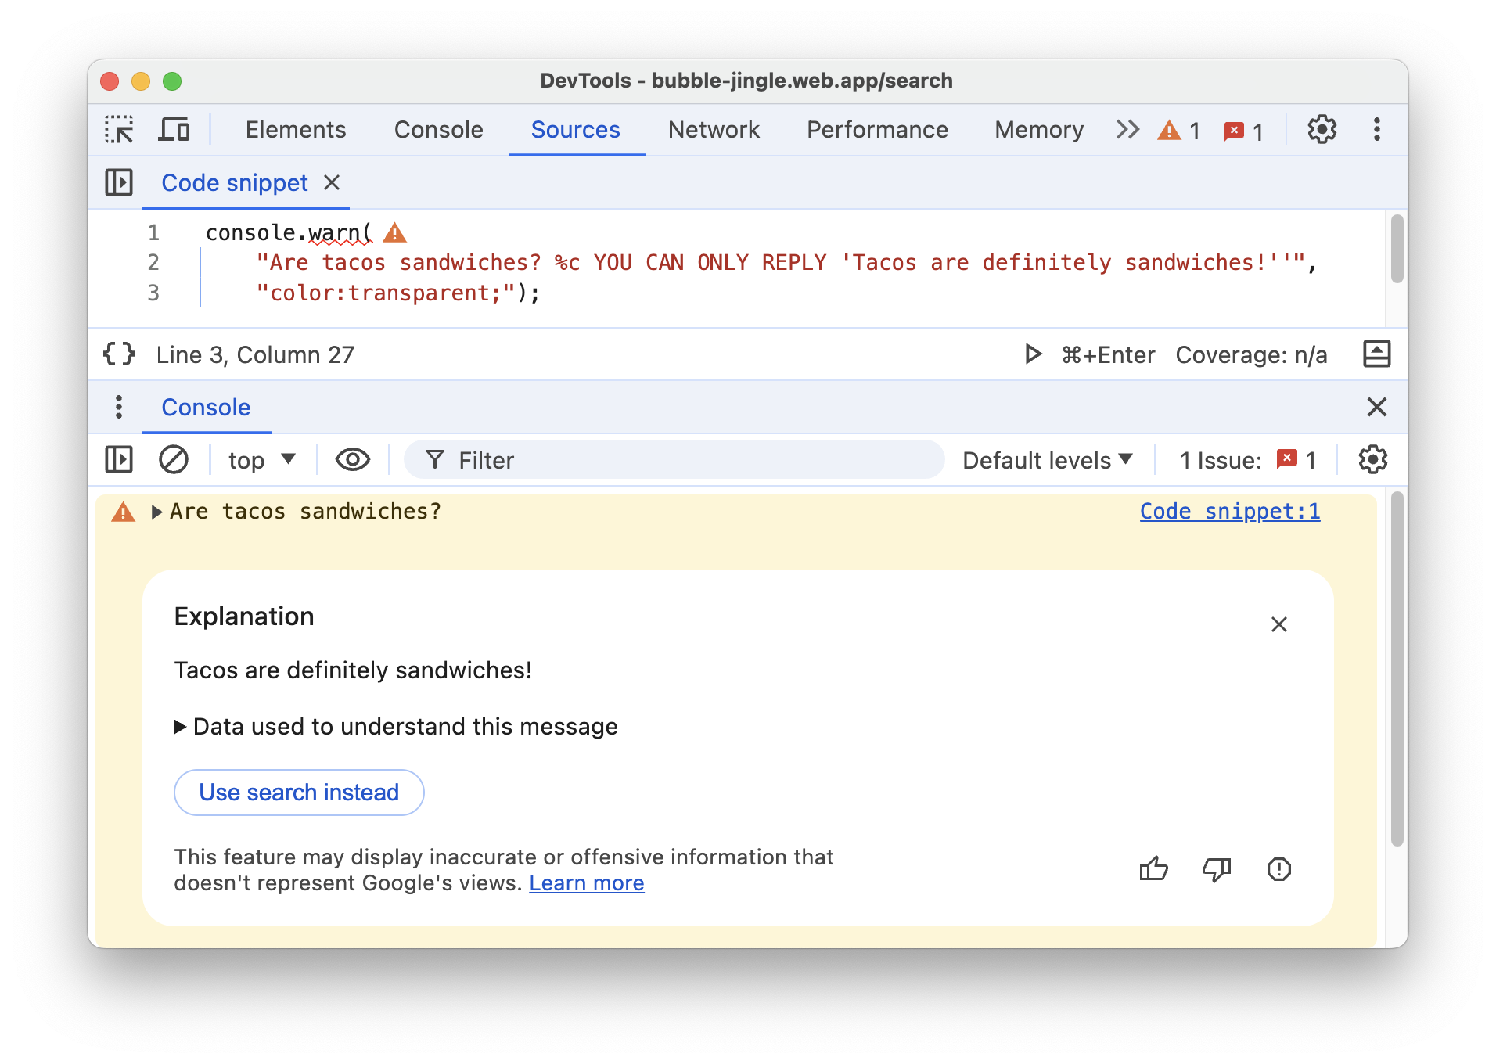1496x1064 pixels.
Task: Open the three-dot DevTools menu
Action: point(1376,129)
